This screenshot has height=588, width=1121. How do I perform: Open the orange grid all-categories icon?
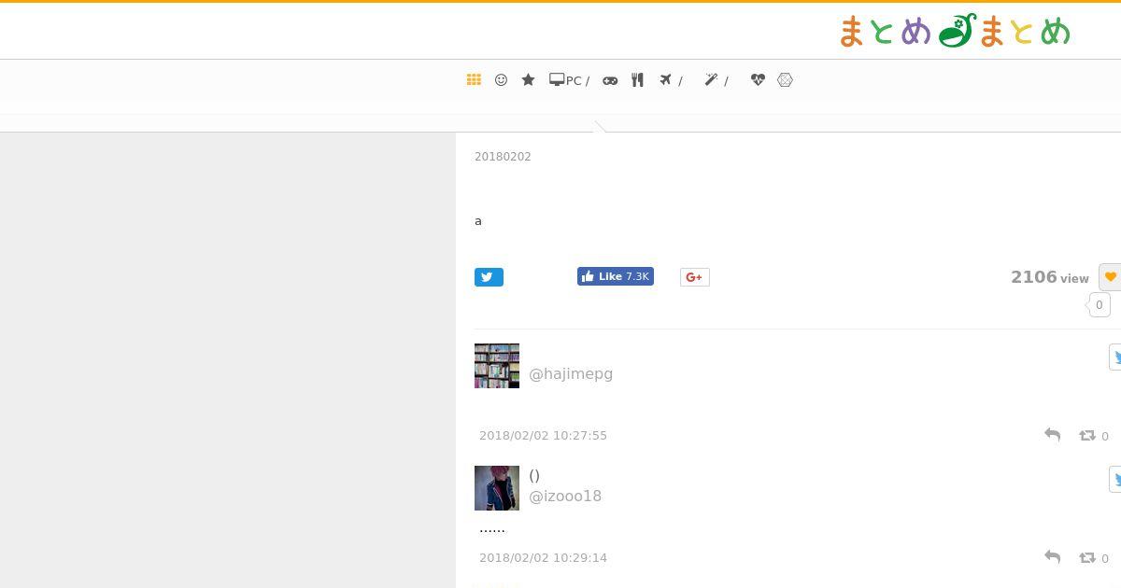click(x=474, y=80)
